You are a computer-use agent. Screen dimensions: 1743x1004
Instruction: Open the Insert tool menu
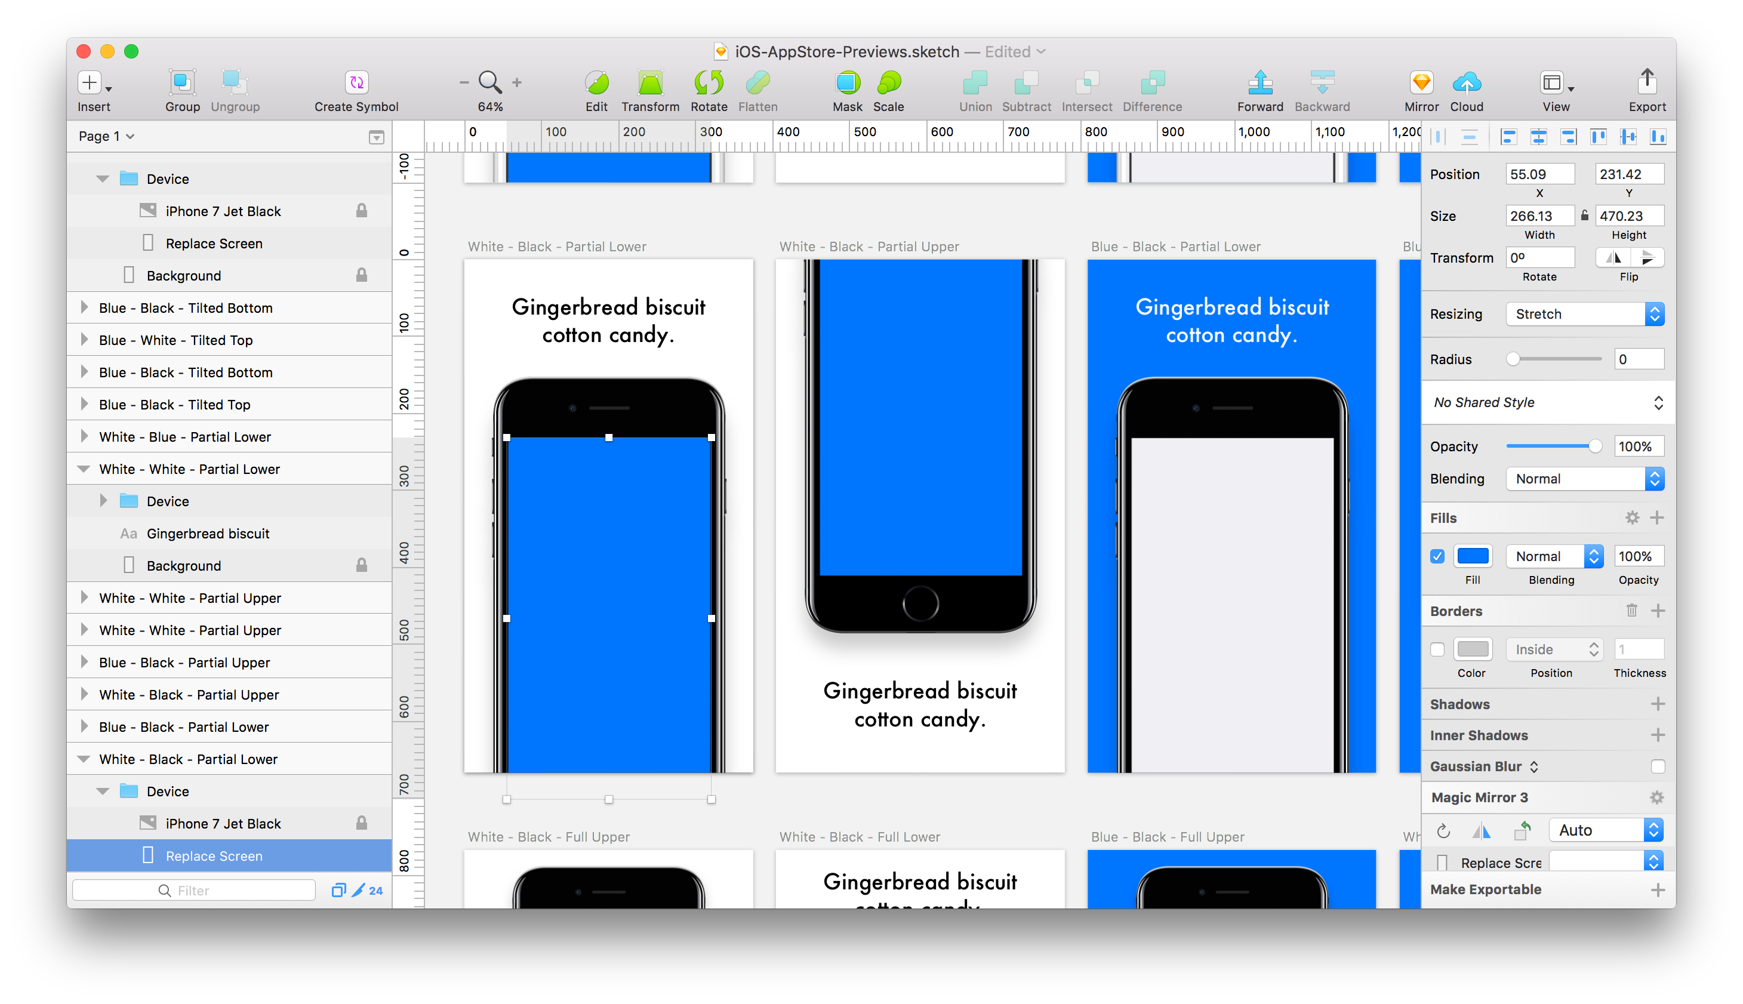click(94, 83)
